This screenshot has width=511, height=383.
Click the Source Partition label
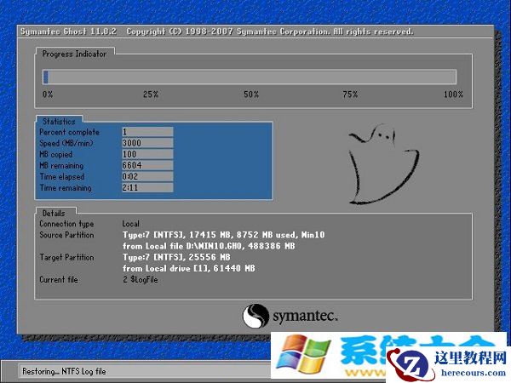[x=66, y=235]
